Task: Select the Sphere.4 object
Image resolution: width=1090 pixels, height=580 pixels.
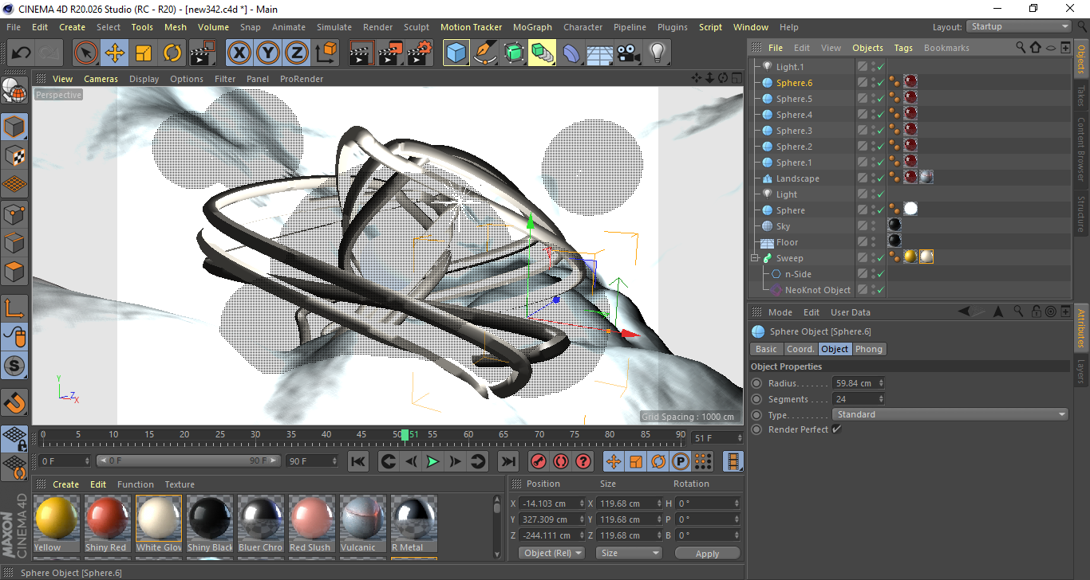Action: tap(794, 115)
